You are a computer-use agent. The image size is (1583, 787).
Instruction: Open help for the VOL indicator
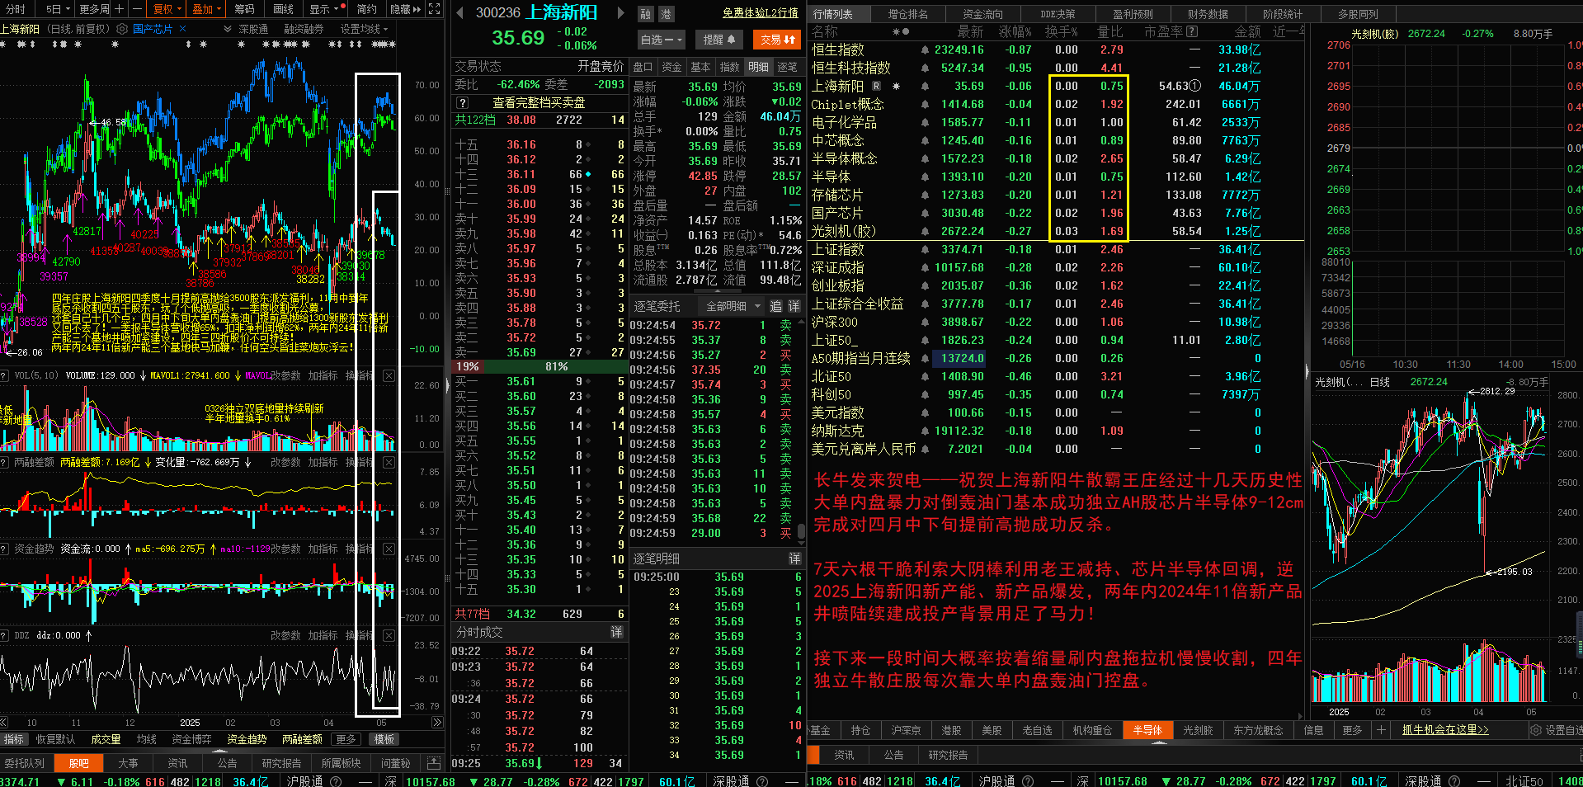pos(5,375)
